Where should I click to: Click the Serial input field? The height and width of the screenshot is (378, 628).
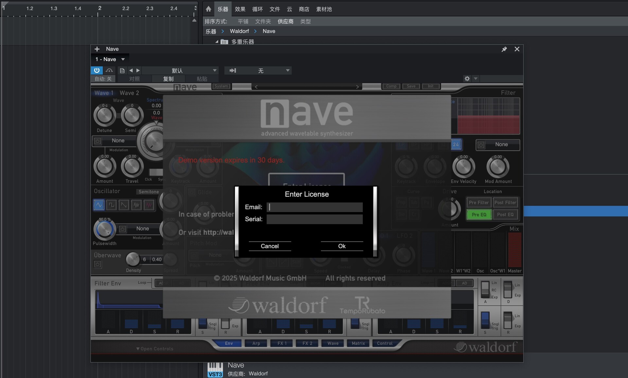(x=315, y=219)
